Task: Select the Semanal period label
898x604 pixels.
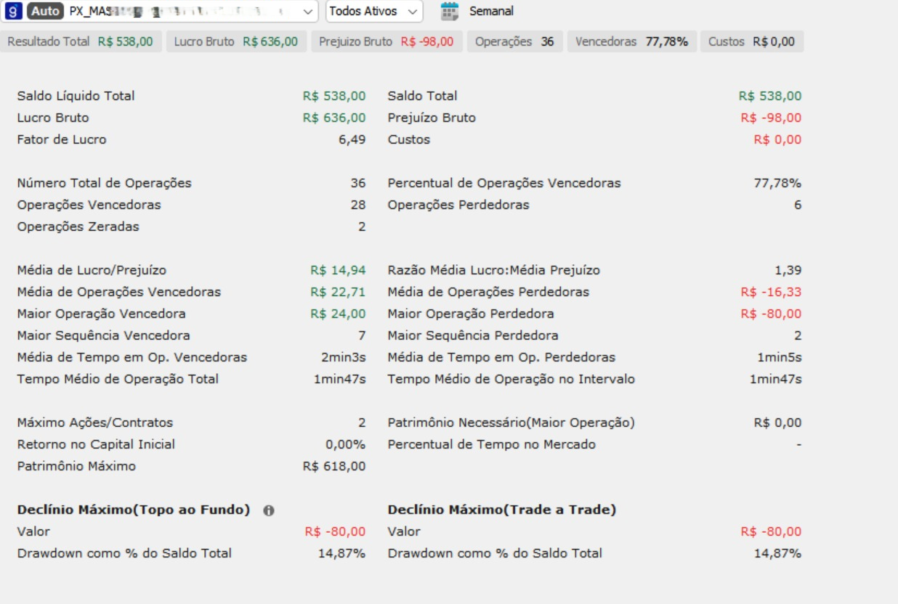Action: [491, 11]
